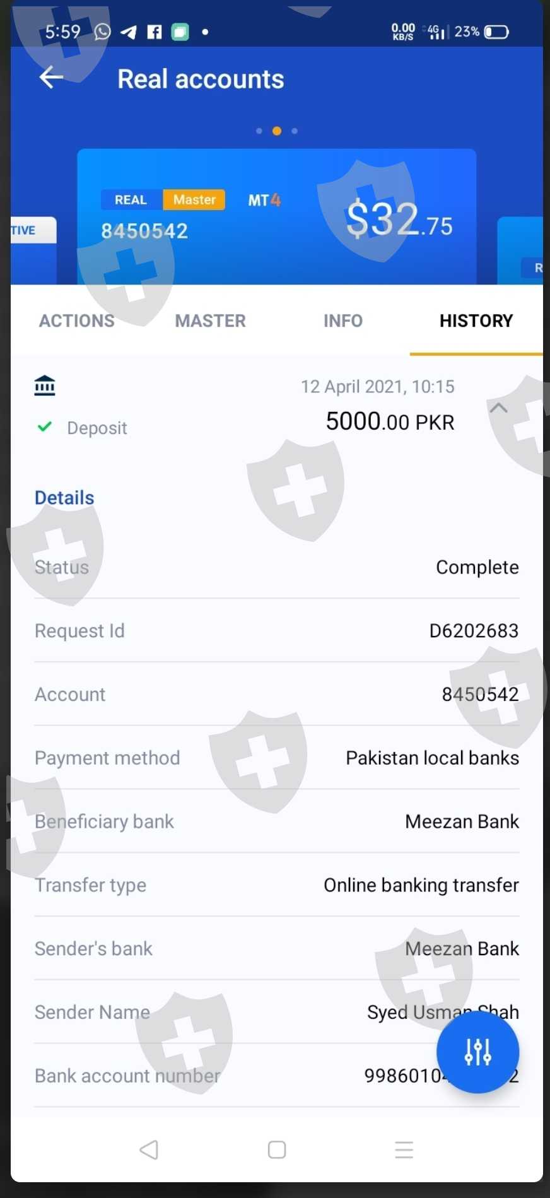
Task: Select the third carousel page dot
Action: point(295,131)
